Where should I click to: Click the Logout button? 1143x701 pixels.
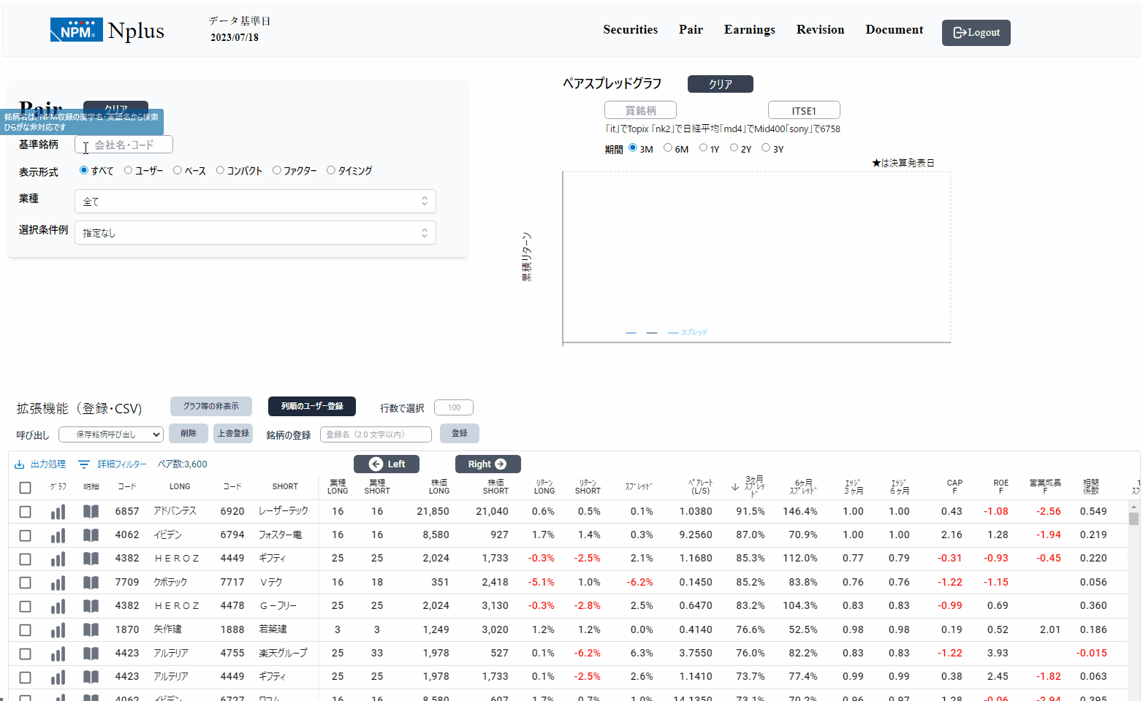976,33
